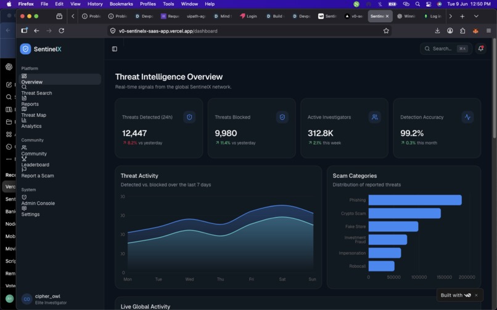Click the 12,447 threats detected value

click(x=134, y=133)
